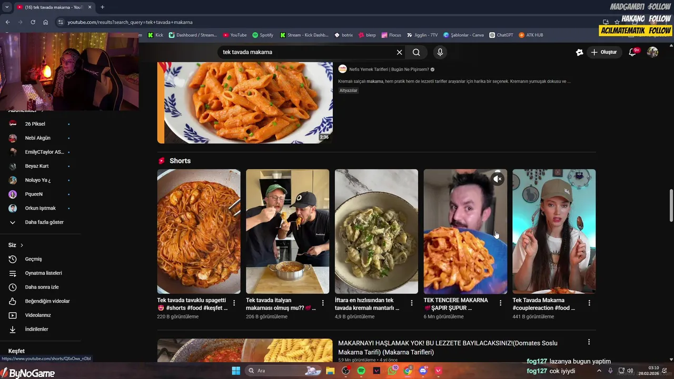Open Flocus bookmark in bookmarks bar
Image resolution: width=674 pixels, height=379 pixels.
point(391,35)
